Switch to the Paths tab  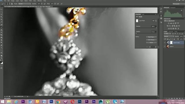[x=176, y=31]
